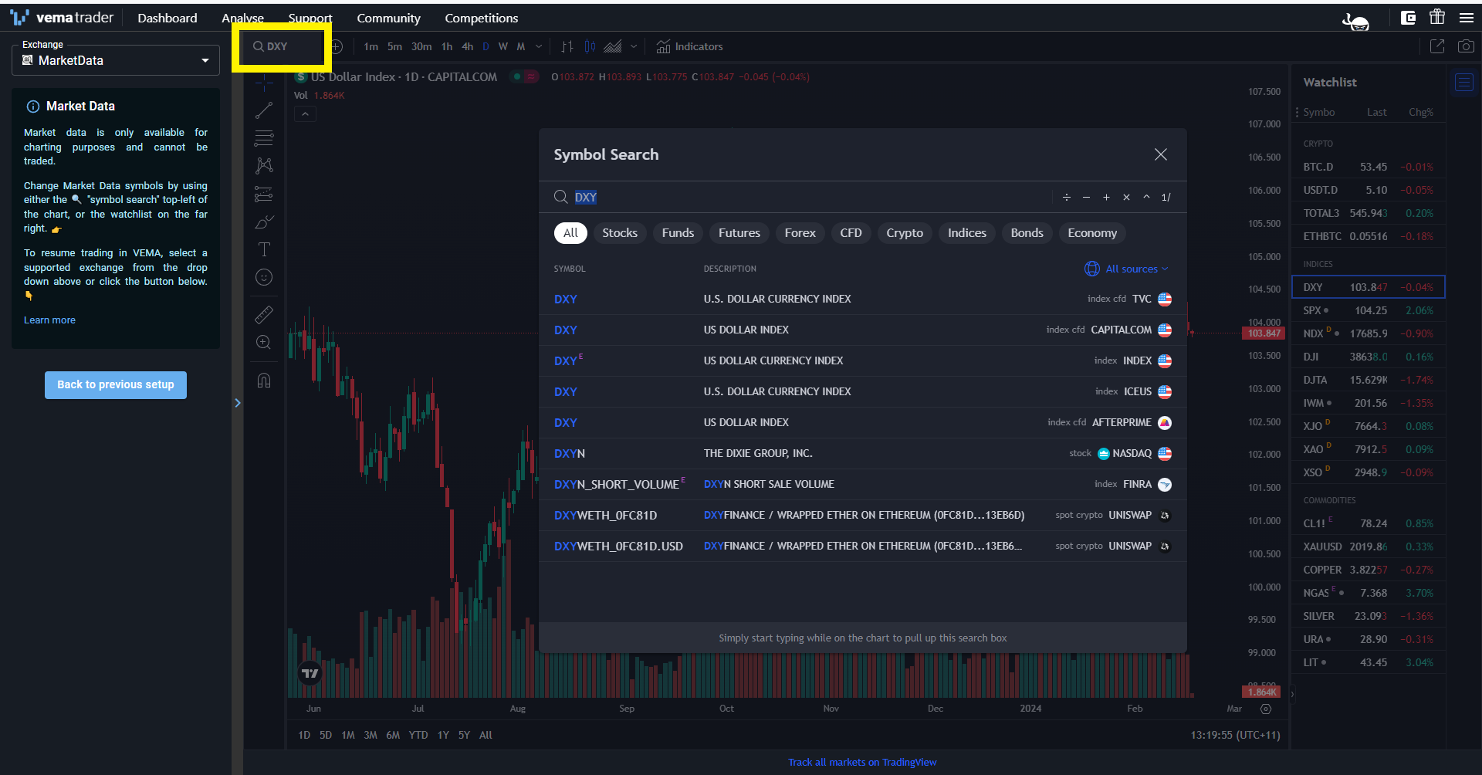Open the All sources filter dropdown
Image resolution: width=1482 pixels, height=775 pixels.
pos(1127,269)
